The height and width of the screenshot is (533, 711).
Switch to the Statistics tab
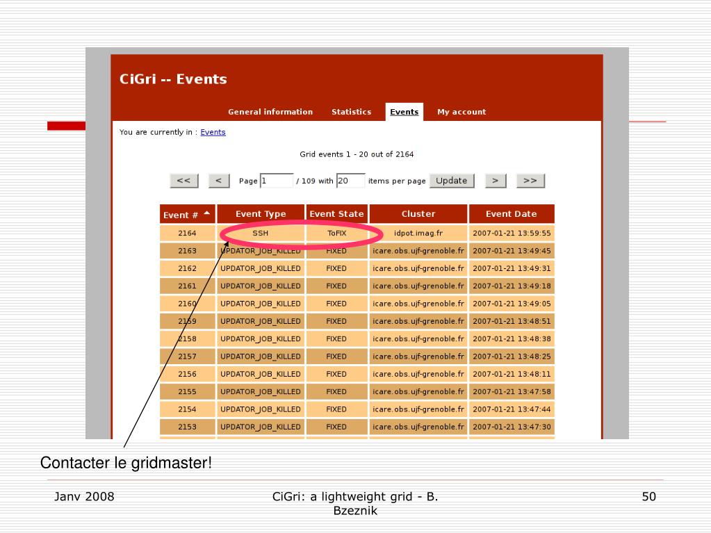pyautogui.click(x=352, y=112)
